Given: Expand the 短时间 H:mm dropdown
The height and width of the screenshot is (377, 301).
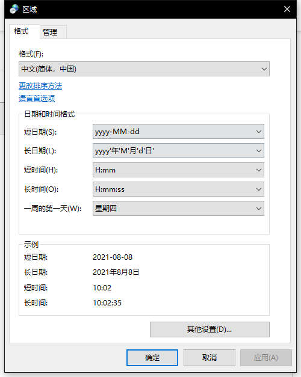Looking at the screenshot, I should point(178,170).
